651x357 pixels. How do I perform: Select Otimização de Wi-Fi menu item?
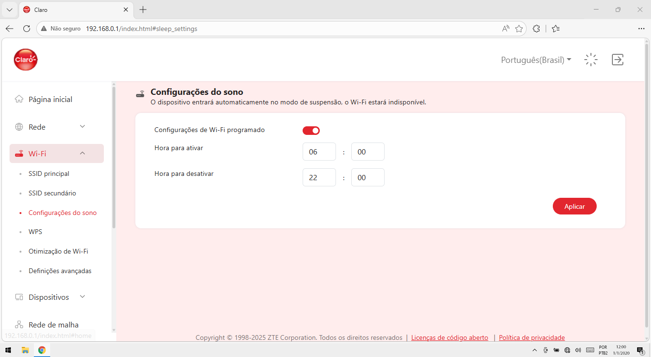tap(58, 251)
